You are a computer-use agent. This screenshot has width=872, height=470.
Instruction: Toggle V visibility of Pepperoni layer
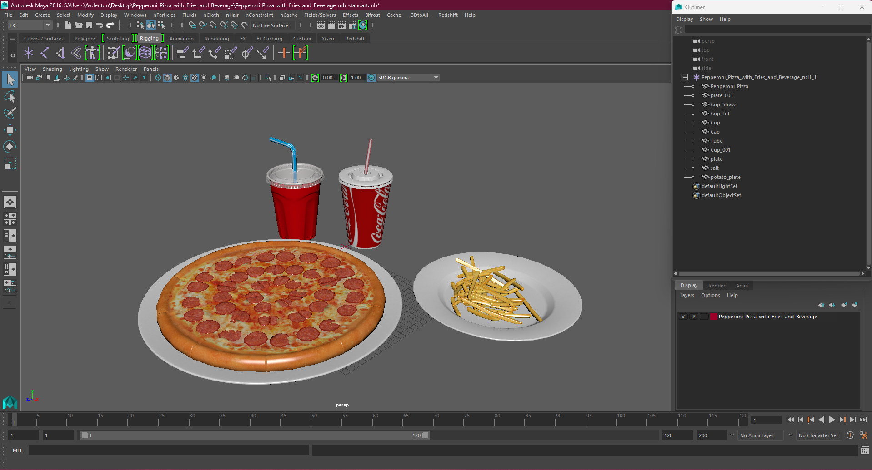(683, 317)
